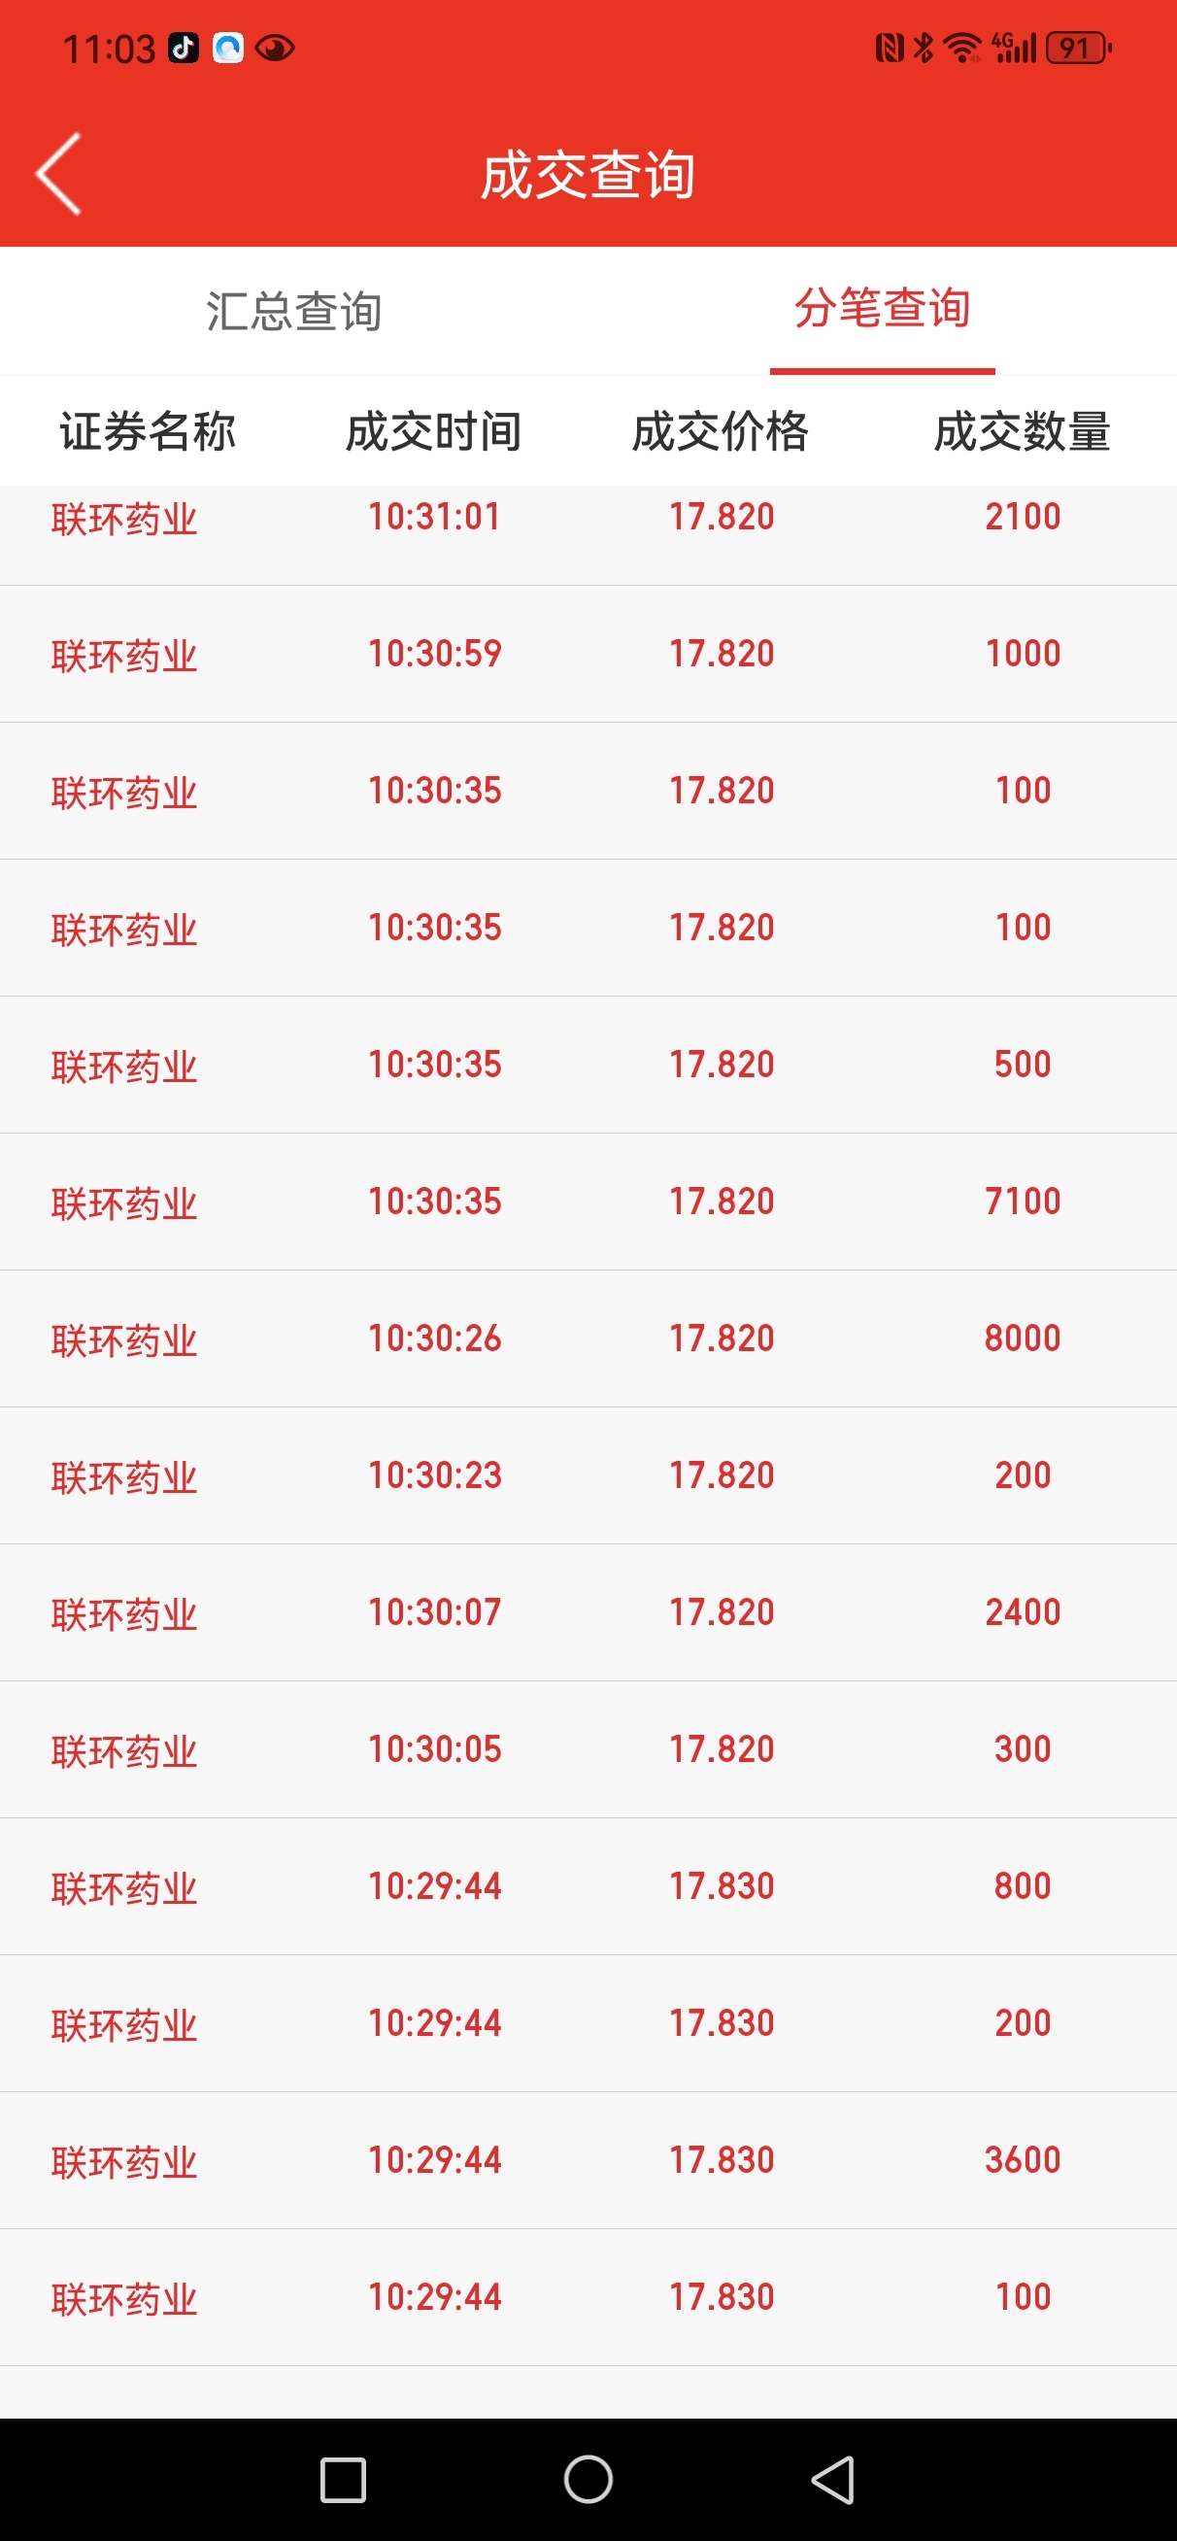
Task: Select the 分笔查询 tab
Action: (x=882, y=309)
